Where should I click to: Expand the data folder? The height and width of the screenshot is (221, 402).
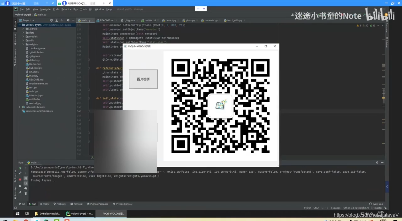click(23, 33)
